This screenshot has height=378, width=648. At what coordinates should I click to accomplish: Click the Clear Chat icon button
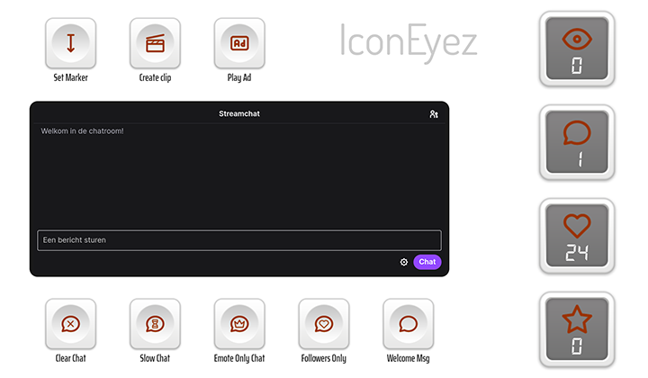coord(71,324)
